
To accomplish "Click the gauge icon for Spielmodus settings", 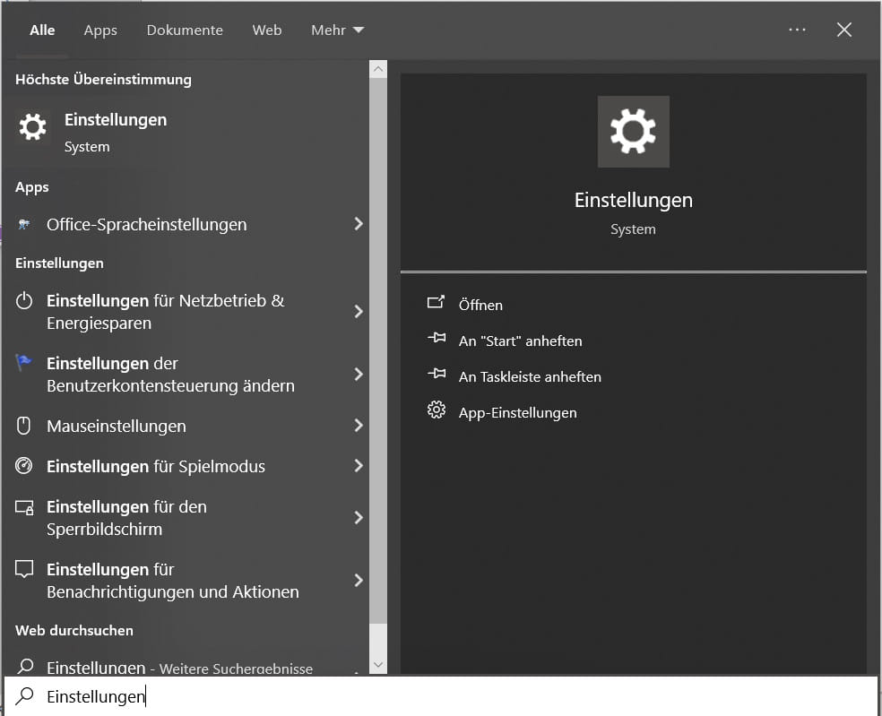I will coord(23,466).
